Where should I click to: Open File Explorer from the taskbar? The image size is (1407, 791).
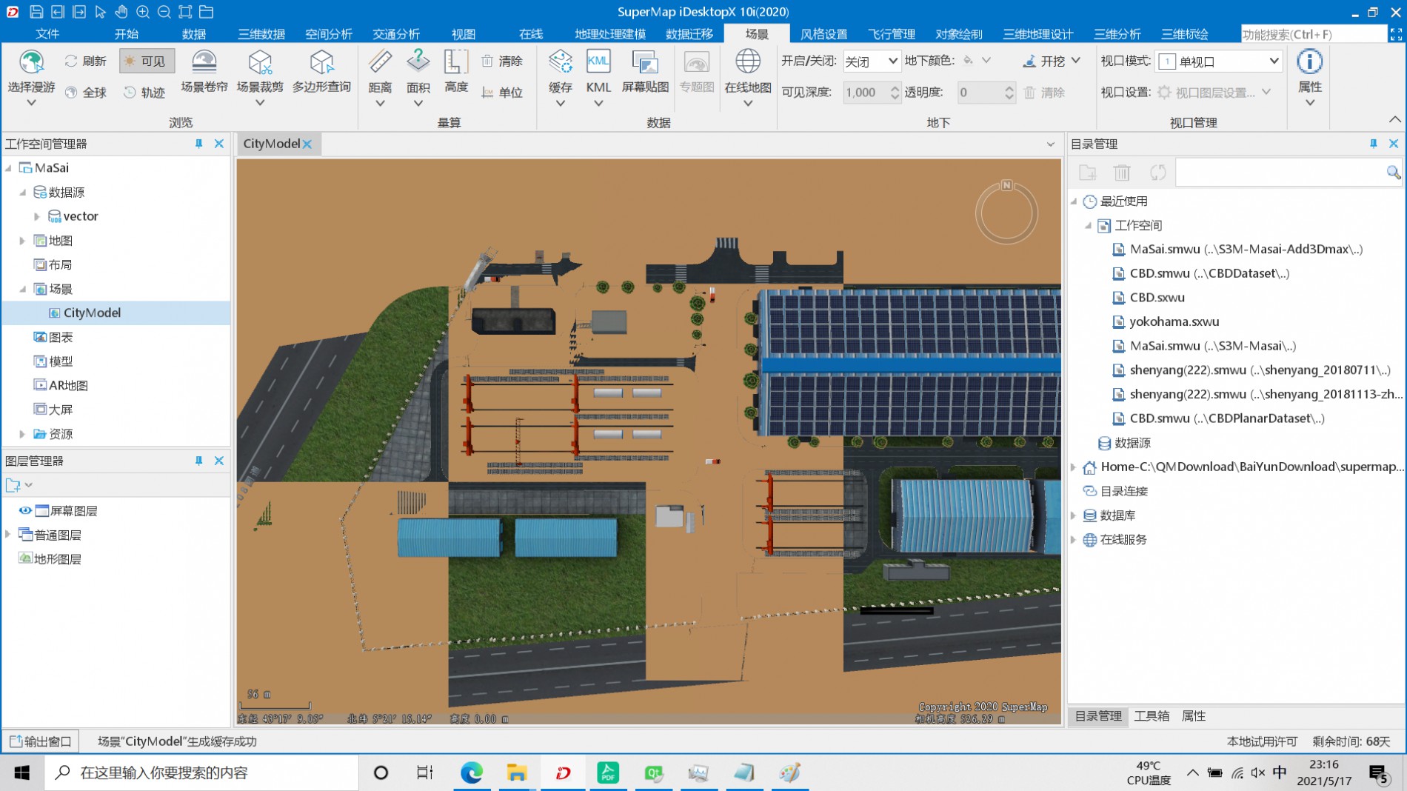click(516, 773)
